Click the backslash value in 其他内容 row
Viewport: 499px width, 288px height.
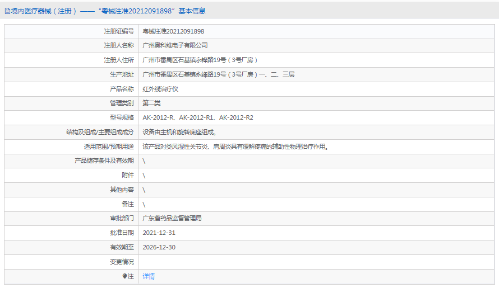pos(144,190)
